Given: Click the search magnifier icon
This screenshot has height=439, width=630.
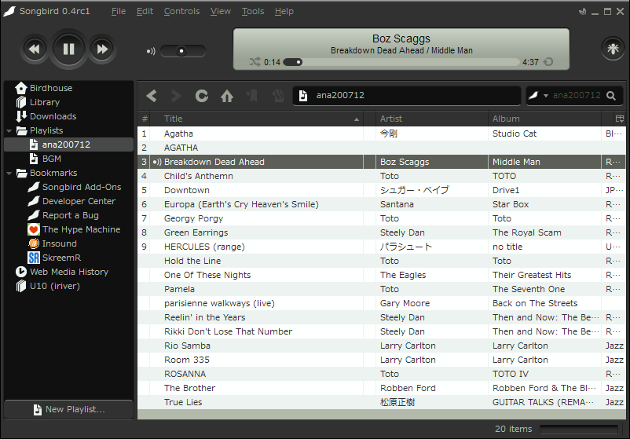Looking at the screenshot, I should coord(611,96).
